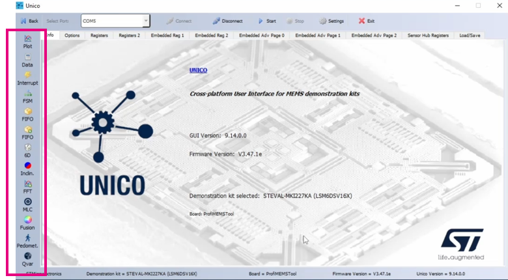Open the Inclinometer (Inclin.) tool
The image size is (508, 280).
tap(27, 169)
